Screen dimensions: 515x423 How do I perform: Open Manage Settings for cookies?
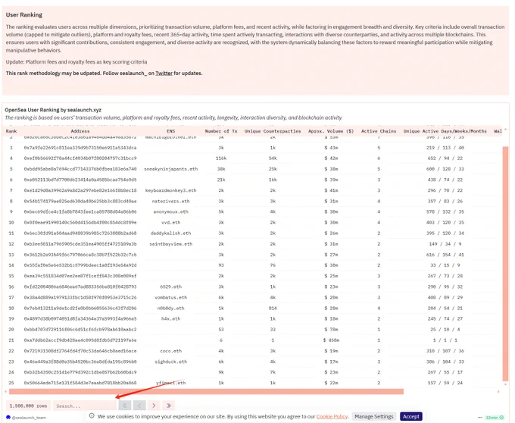[x=374, y=416]
